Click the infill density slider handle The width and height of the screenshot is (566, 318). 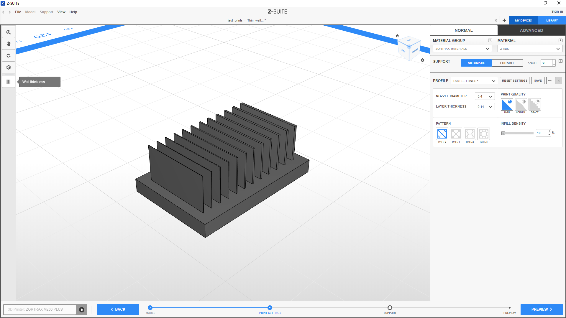tap(503, 133)
